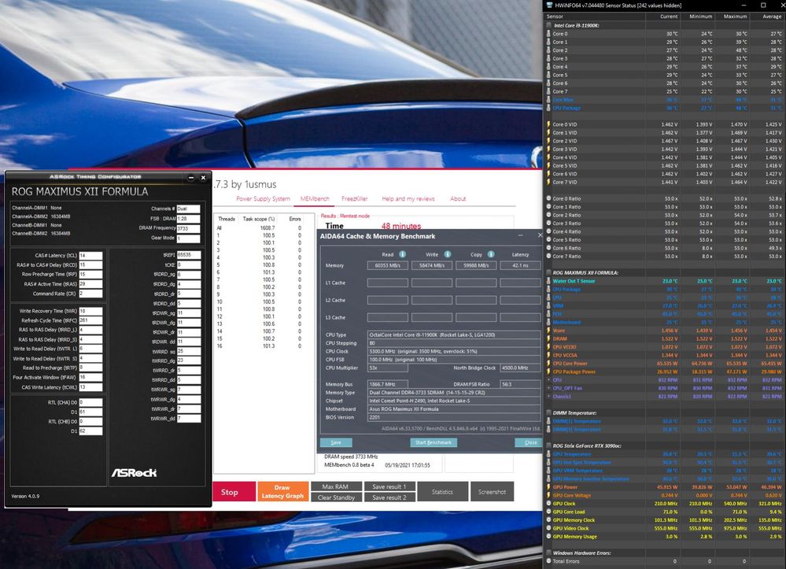Click the Intel Core i9-11900K group icon in HWiNFO
Screen dimensions: 786x569
[x=549, y=25]
